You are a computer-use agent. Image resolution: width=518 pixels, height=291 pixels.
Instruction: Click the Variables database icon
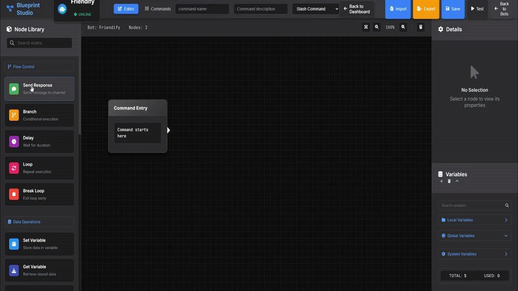point(440,174)
